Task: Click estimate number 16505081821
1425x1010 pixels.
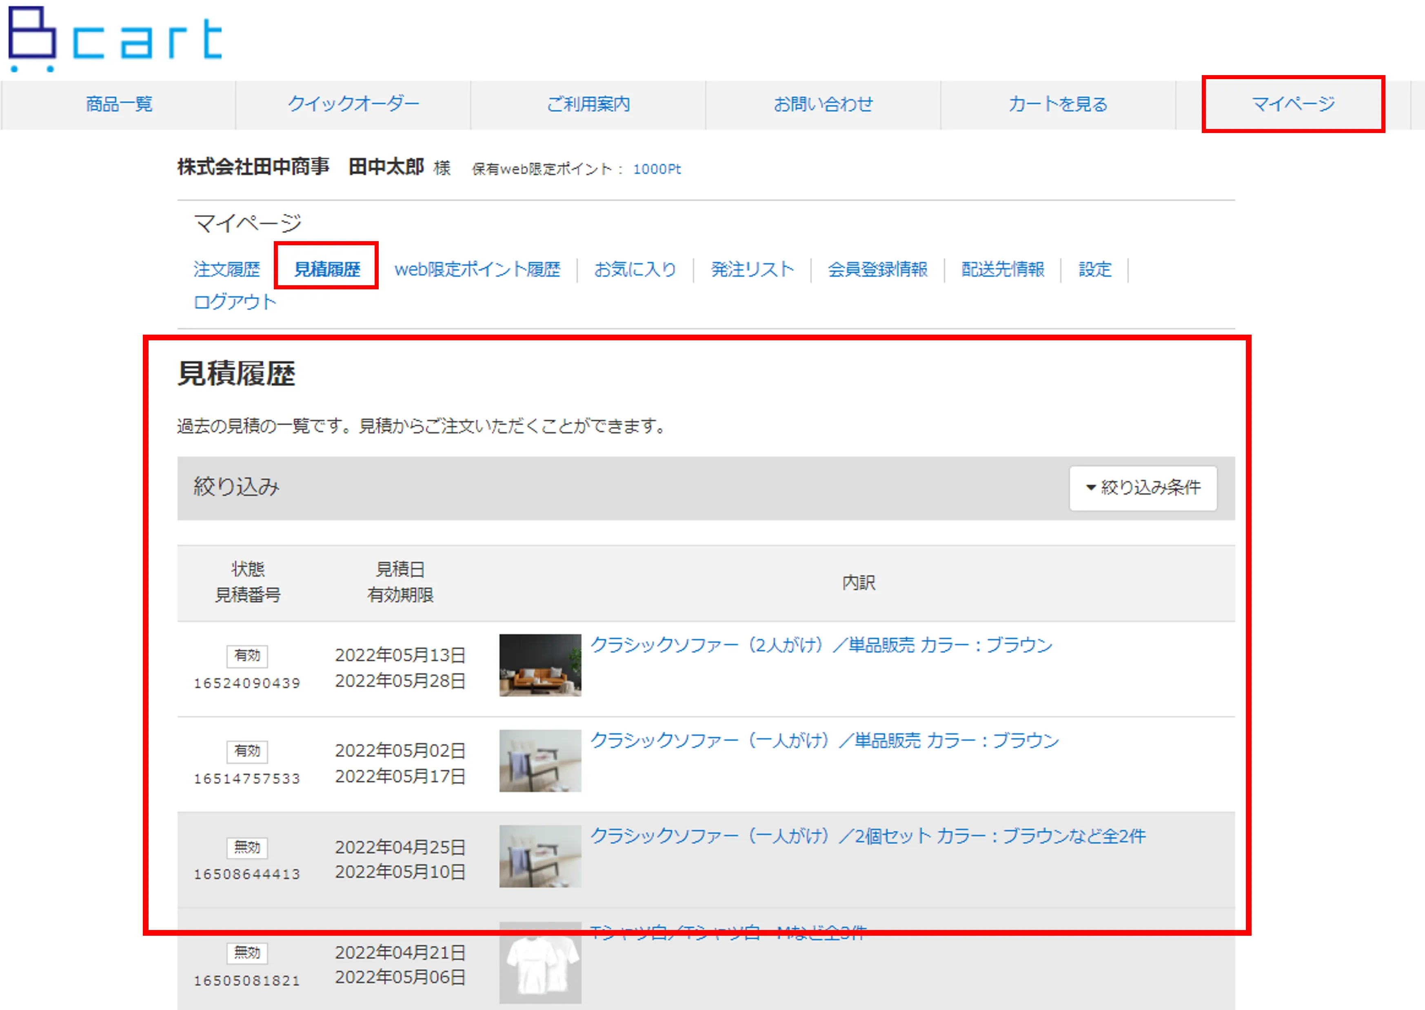Action: pos(247,981)
